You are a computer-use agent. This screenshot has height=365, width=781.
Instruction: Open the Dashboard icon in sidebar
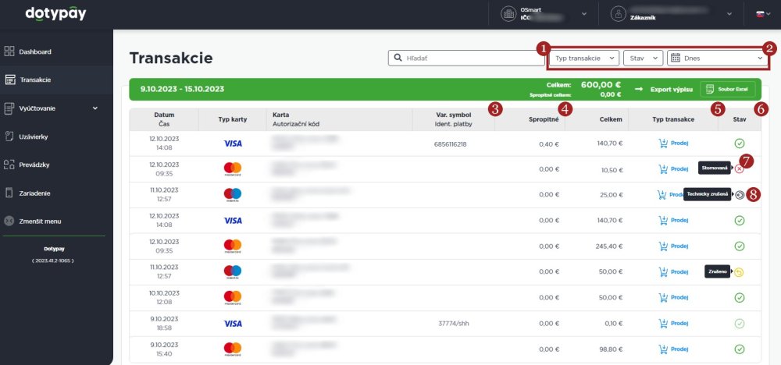[9, 51]
